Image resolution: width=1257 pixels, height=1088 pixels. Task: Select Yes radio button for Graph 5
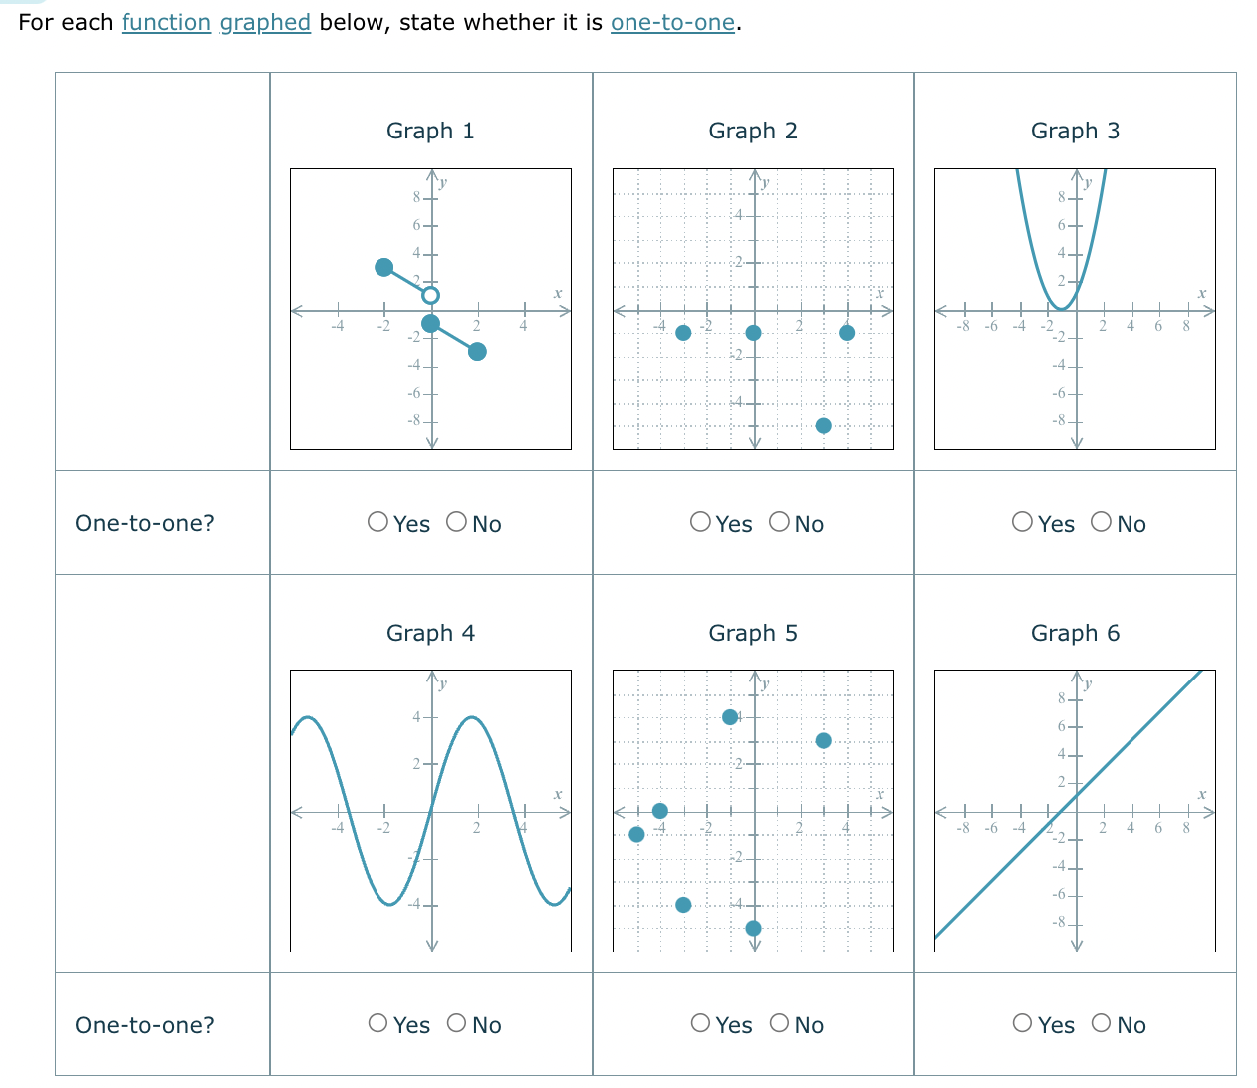point(699,1024)
